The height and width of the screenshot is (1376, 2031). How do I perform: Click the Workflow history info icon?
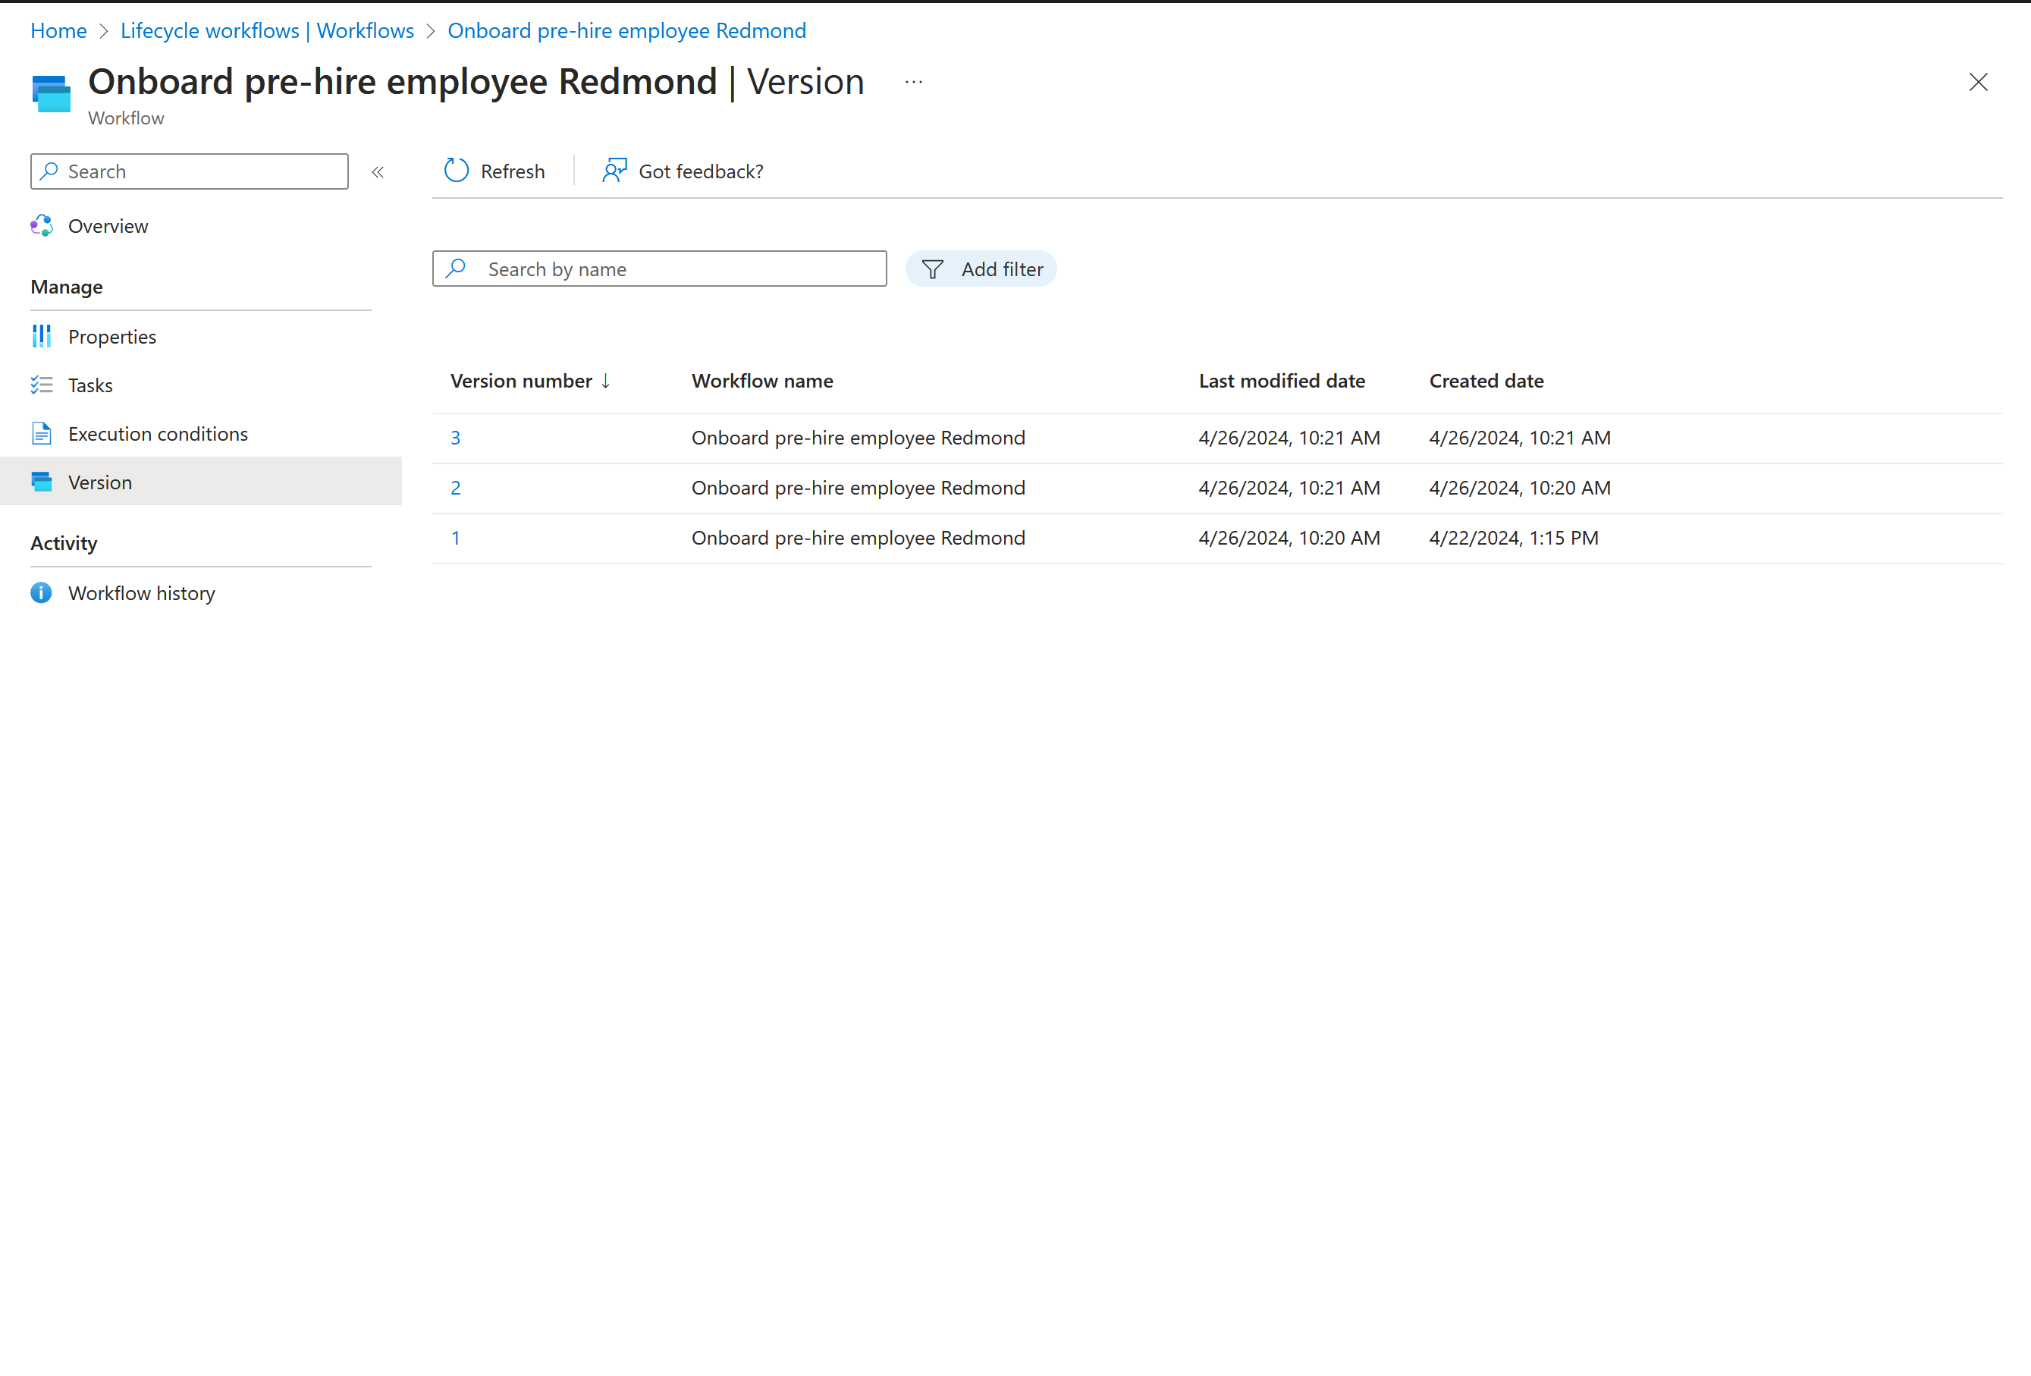(x=41, y=592)
